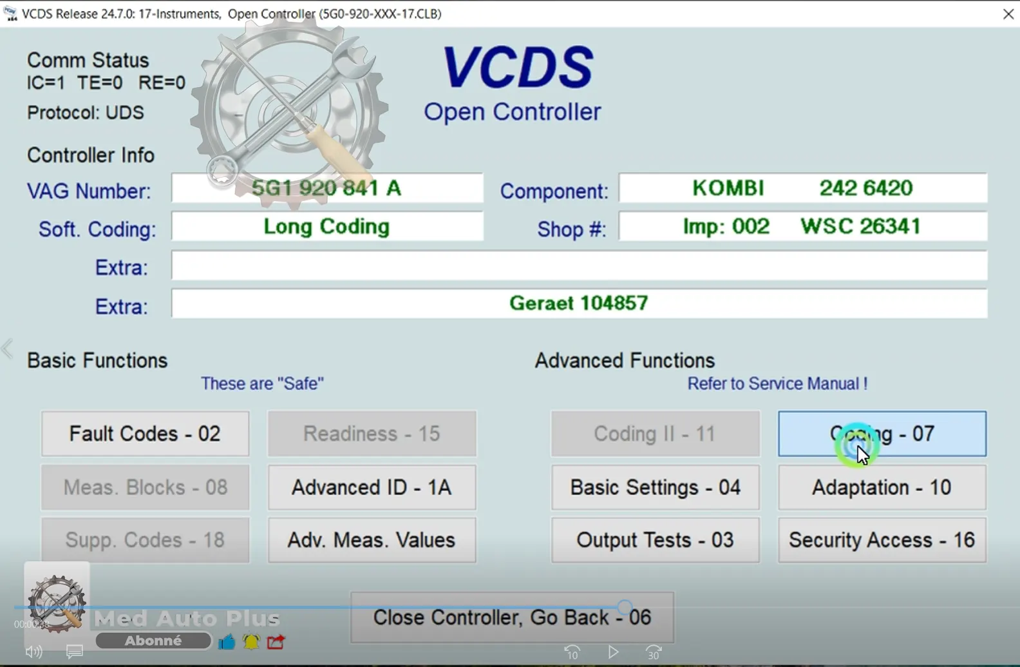Click the Abonné subscribe button
Image resolution: width=1020 pixels, height=667 pixels.
[153, 641]
